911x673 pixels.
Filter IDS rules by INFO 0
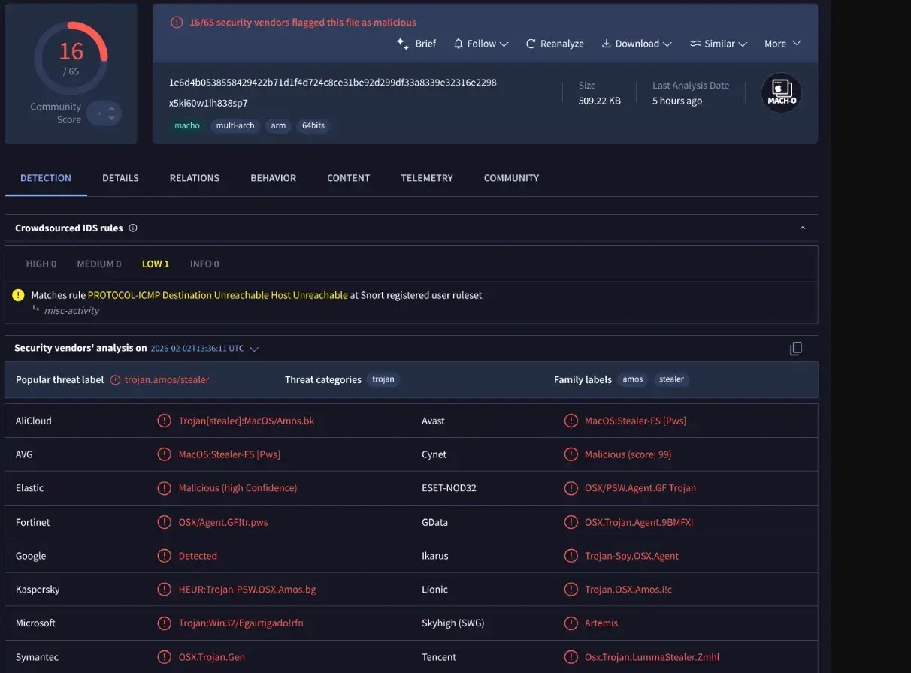pos(204,264)
